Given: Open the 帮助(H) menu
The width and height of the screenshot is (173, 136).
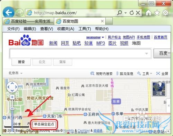Looking at the screenshot, I should point(102,29).
